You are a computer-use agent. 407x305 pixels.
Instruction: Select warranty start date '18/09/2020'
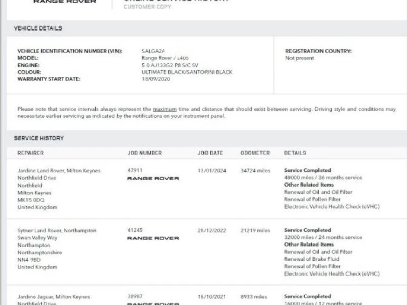click(156, 79)
